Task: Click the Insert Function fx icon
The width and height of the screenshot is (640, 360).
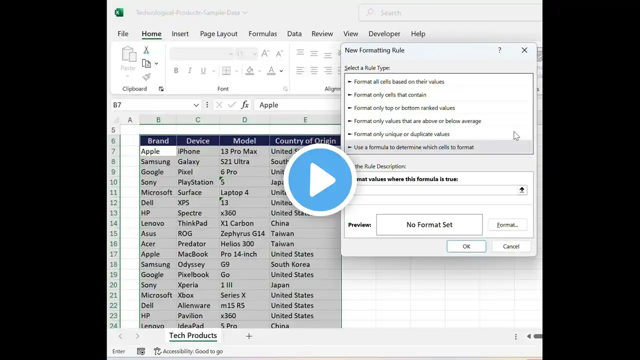Action: 245,105
